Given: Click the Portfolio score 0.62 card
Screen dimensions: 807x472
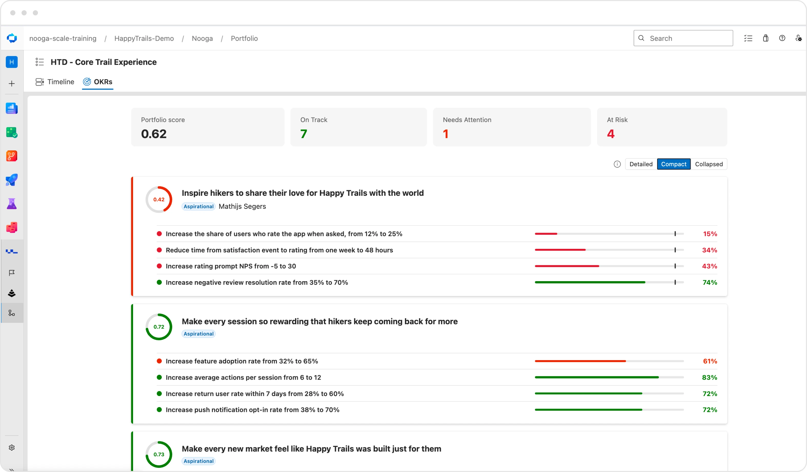Looking at the screenshot, I should coord(207,127).
